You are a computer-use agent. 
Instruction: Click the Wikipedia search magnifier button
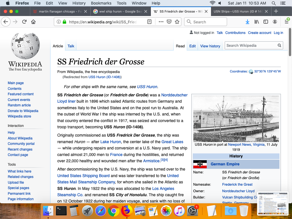(x=279, y=46)
